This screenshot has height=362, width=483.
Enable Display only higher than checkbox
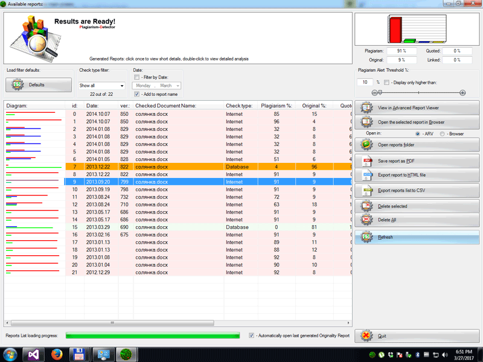coord(386,83)
